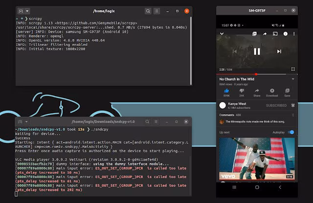Click the video title No Church In The Wild

(237, 79)
